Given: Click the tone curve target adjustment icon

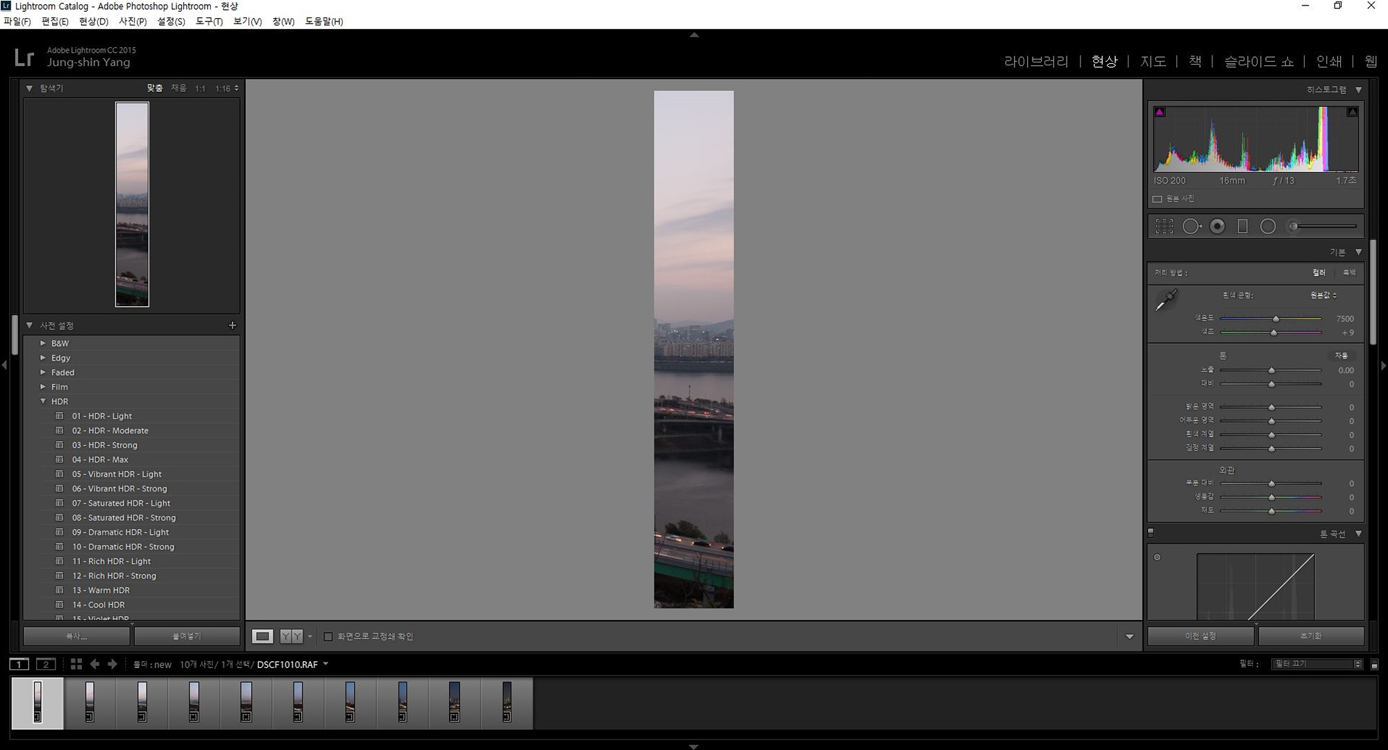Looking at the screenshot, I should pos(1157,557).
